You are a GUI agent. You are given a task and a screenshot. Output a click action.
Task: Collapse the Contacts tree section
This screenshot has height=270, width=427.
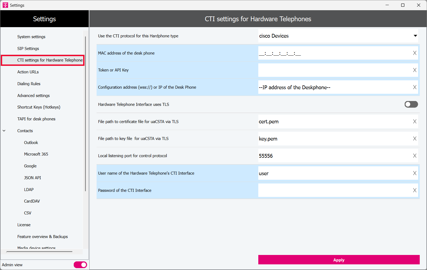pyautogui.click(x=4, y=131)
